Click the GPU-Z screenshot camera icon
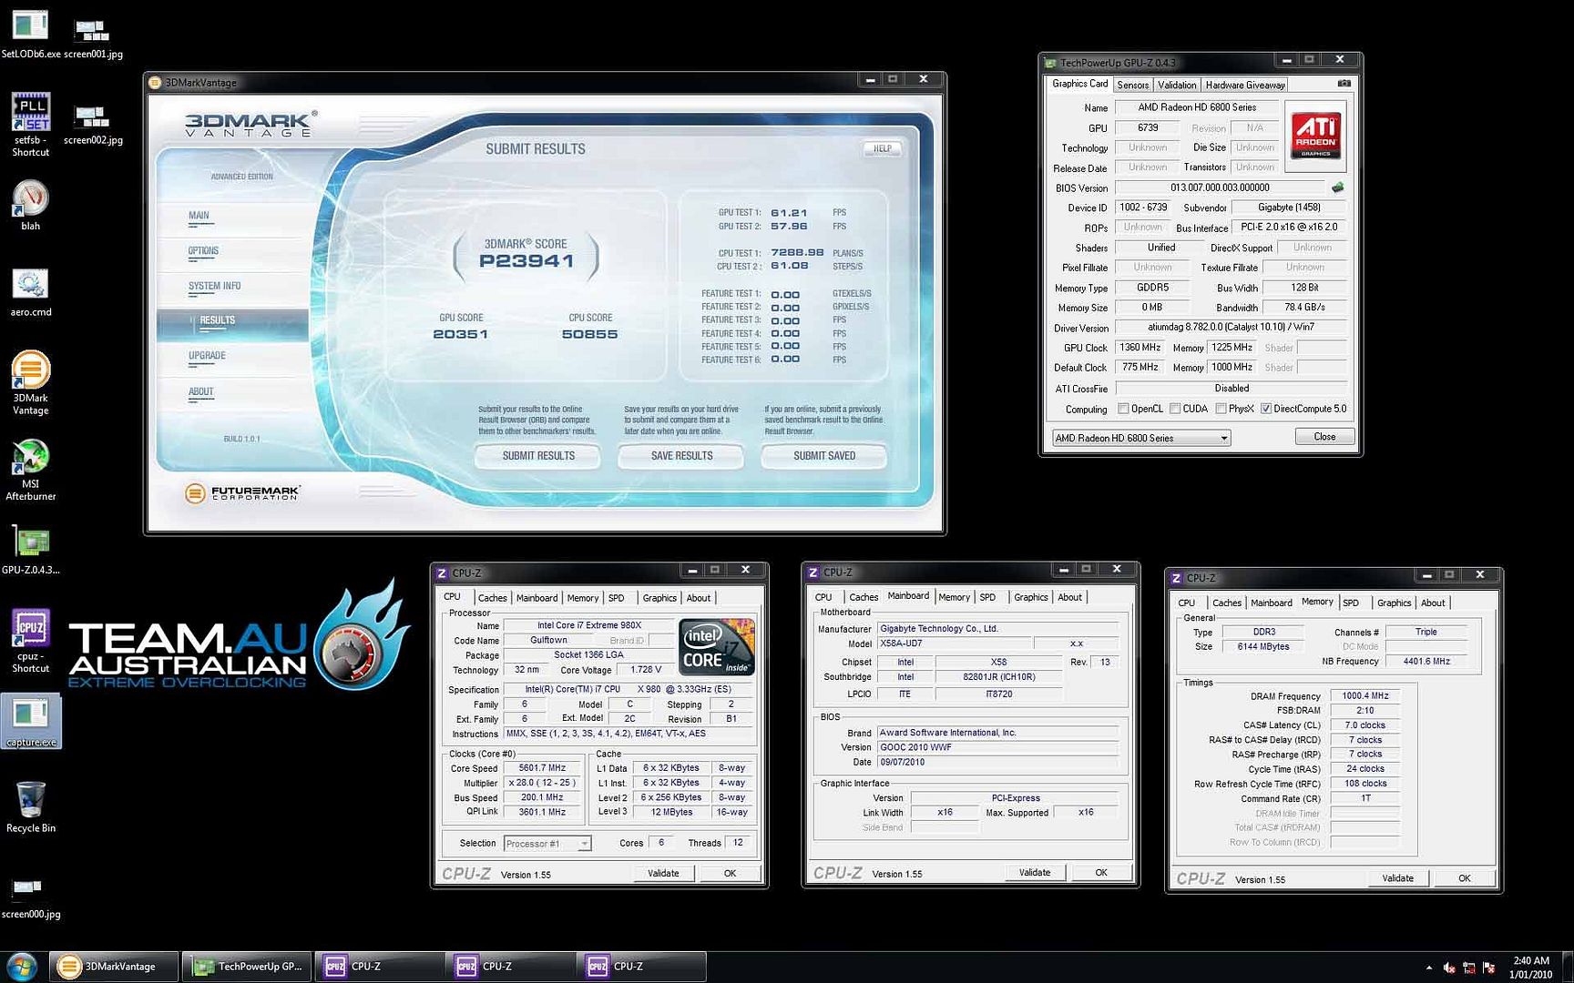This screenshot has height=983, width=1574. (1344, 84)
